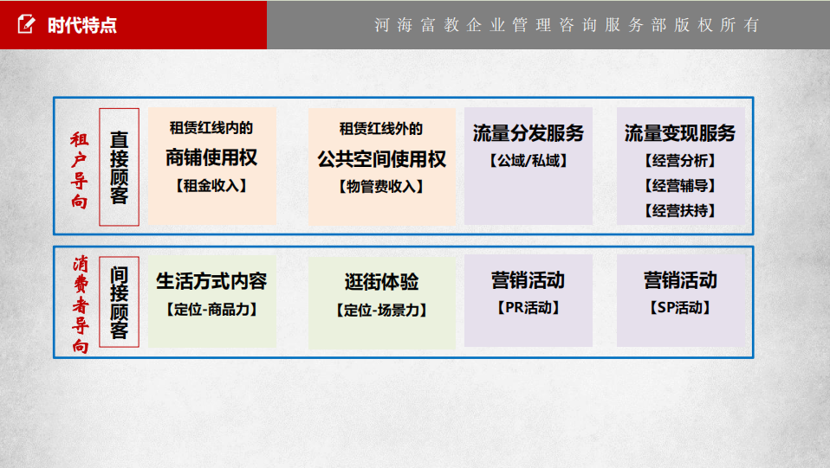Select the 直接顾客 bordered box

coord(119,167)
